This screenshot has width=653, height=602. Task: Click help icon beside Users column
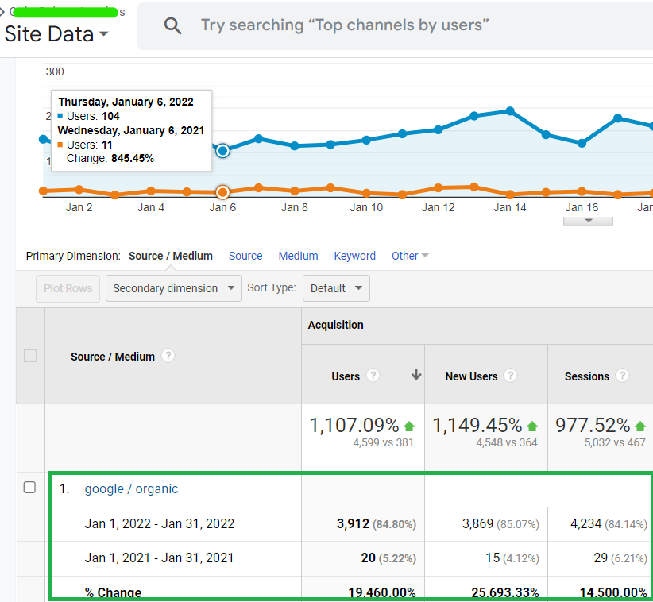[373, 376]
